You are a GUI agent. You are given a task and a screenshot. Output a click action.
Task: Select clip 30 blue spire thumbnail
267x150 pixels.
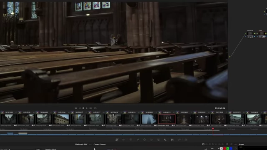(149, 119)
